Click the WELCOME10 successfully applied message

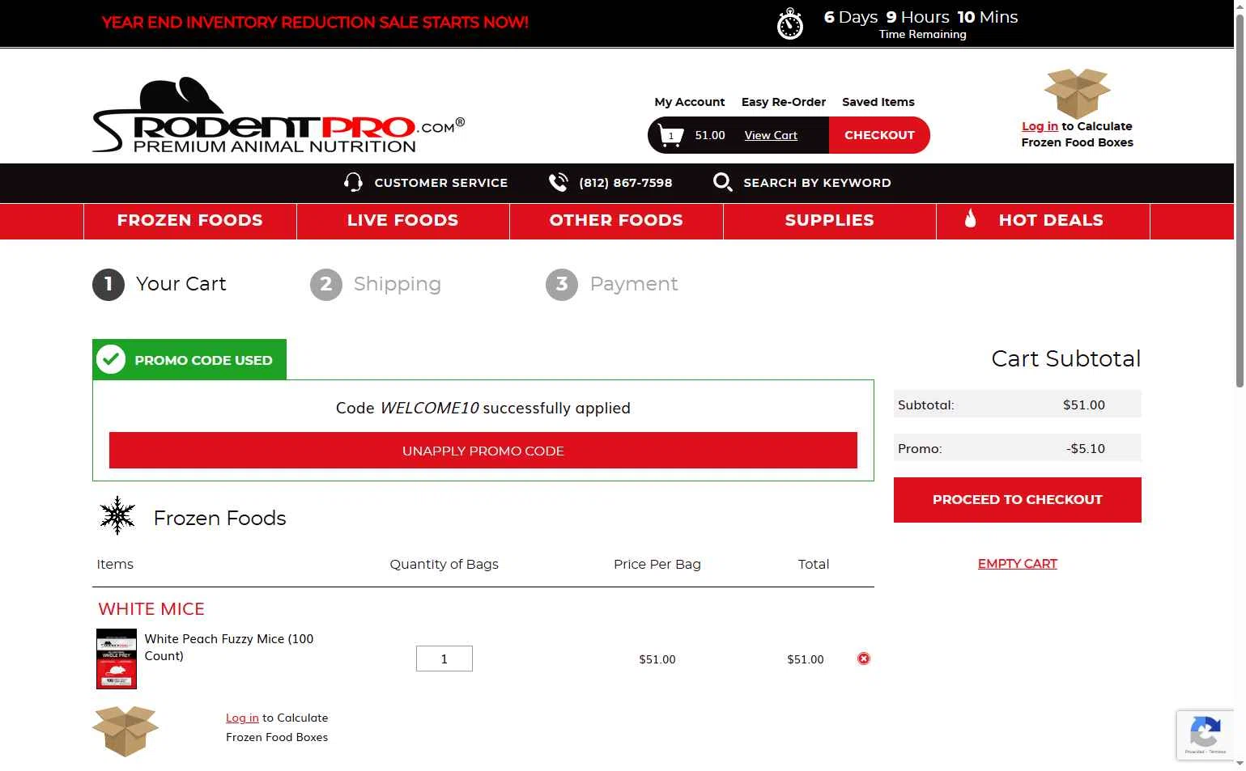[x=483, y=408]
